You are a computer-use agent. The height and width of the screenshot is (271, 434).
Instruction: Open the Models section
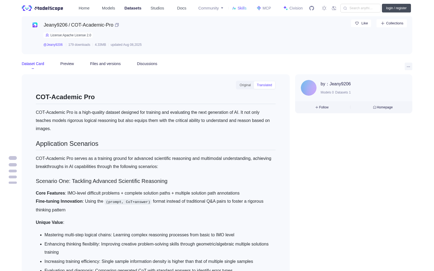click(x=108, y=8)
